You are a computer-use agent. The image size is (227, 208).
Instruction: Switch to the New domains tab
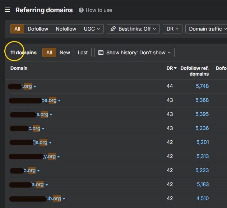coord(65,53)
